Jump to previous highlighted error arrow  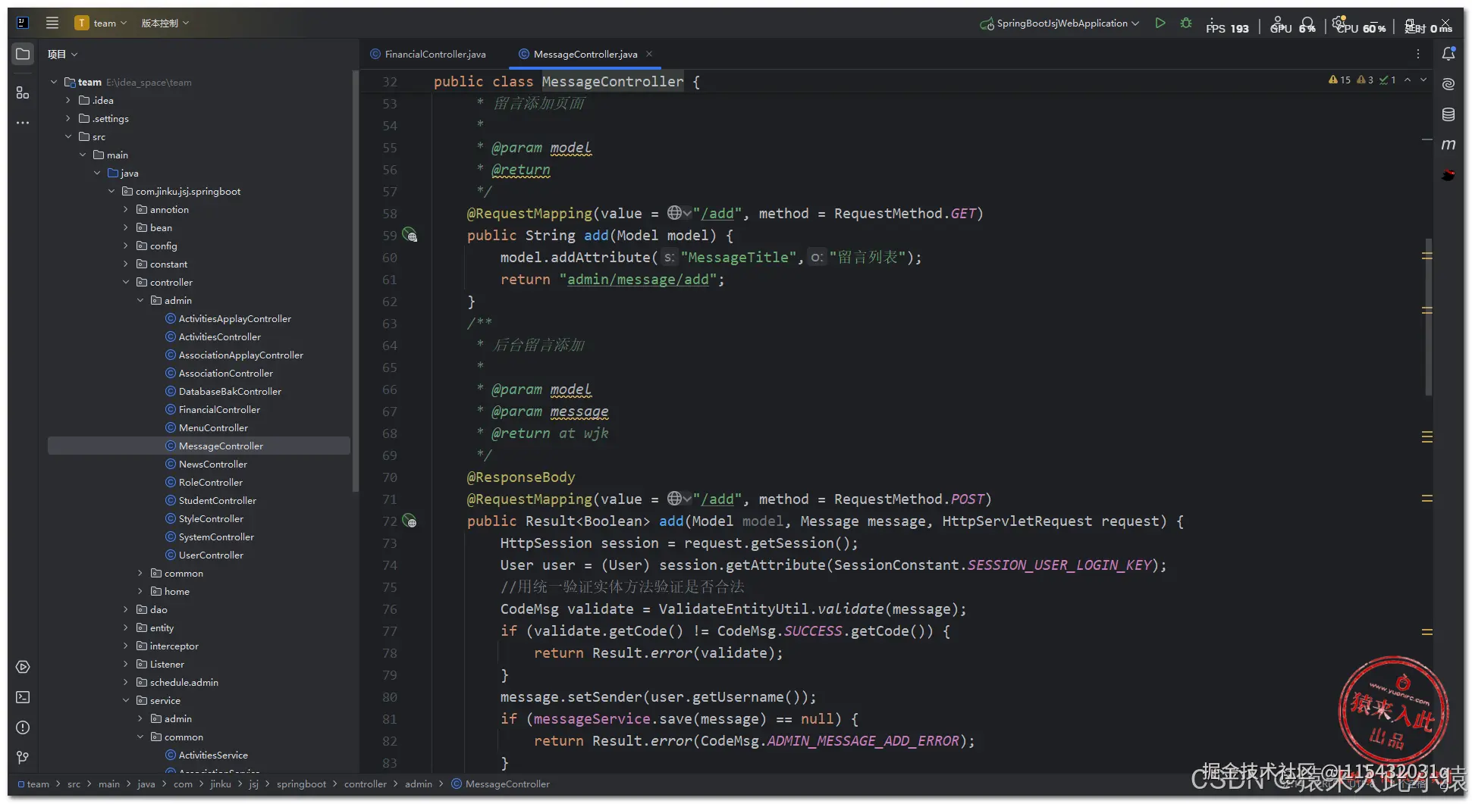pyautogui.click(x=1408, y=80)
